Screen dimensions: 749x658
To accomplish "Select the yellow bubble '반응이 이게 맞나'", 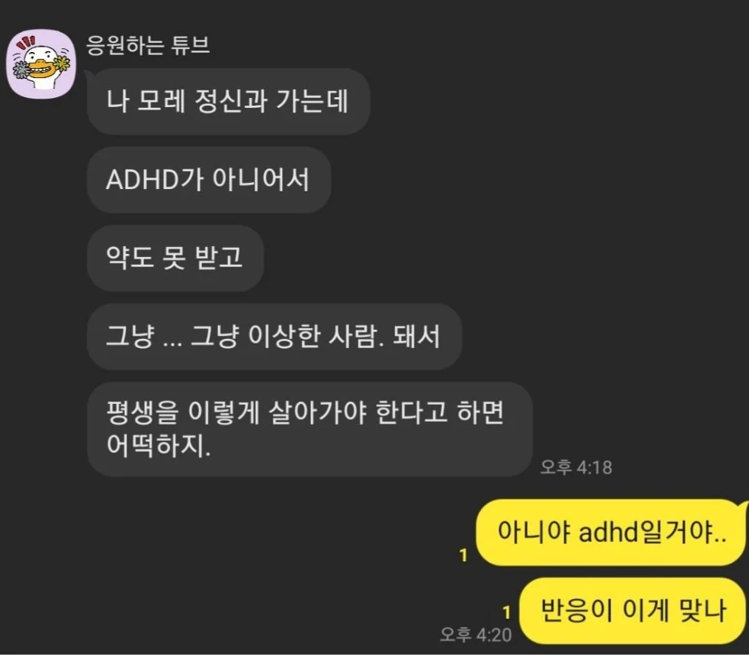I will click(x=633, y=611).
